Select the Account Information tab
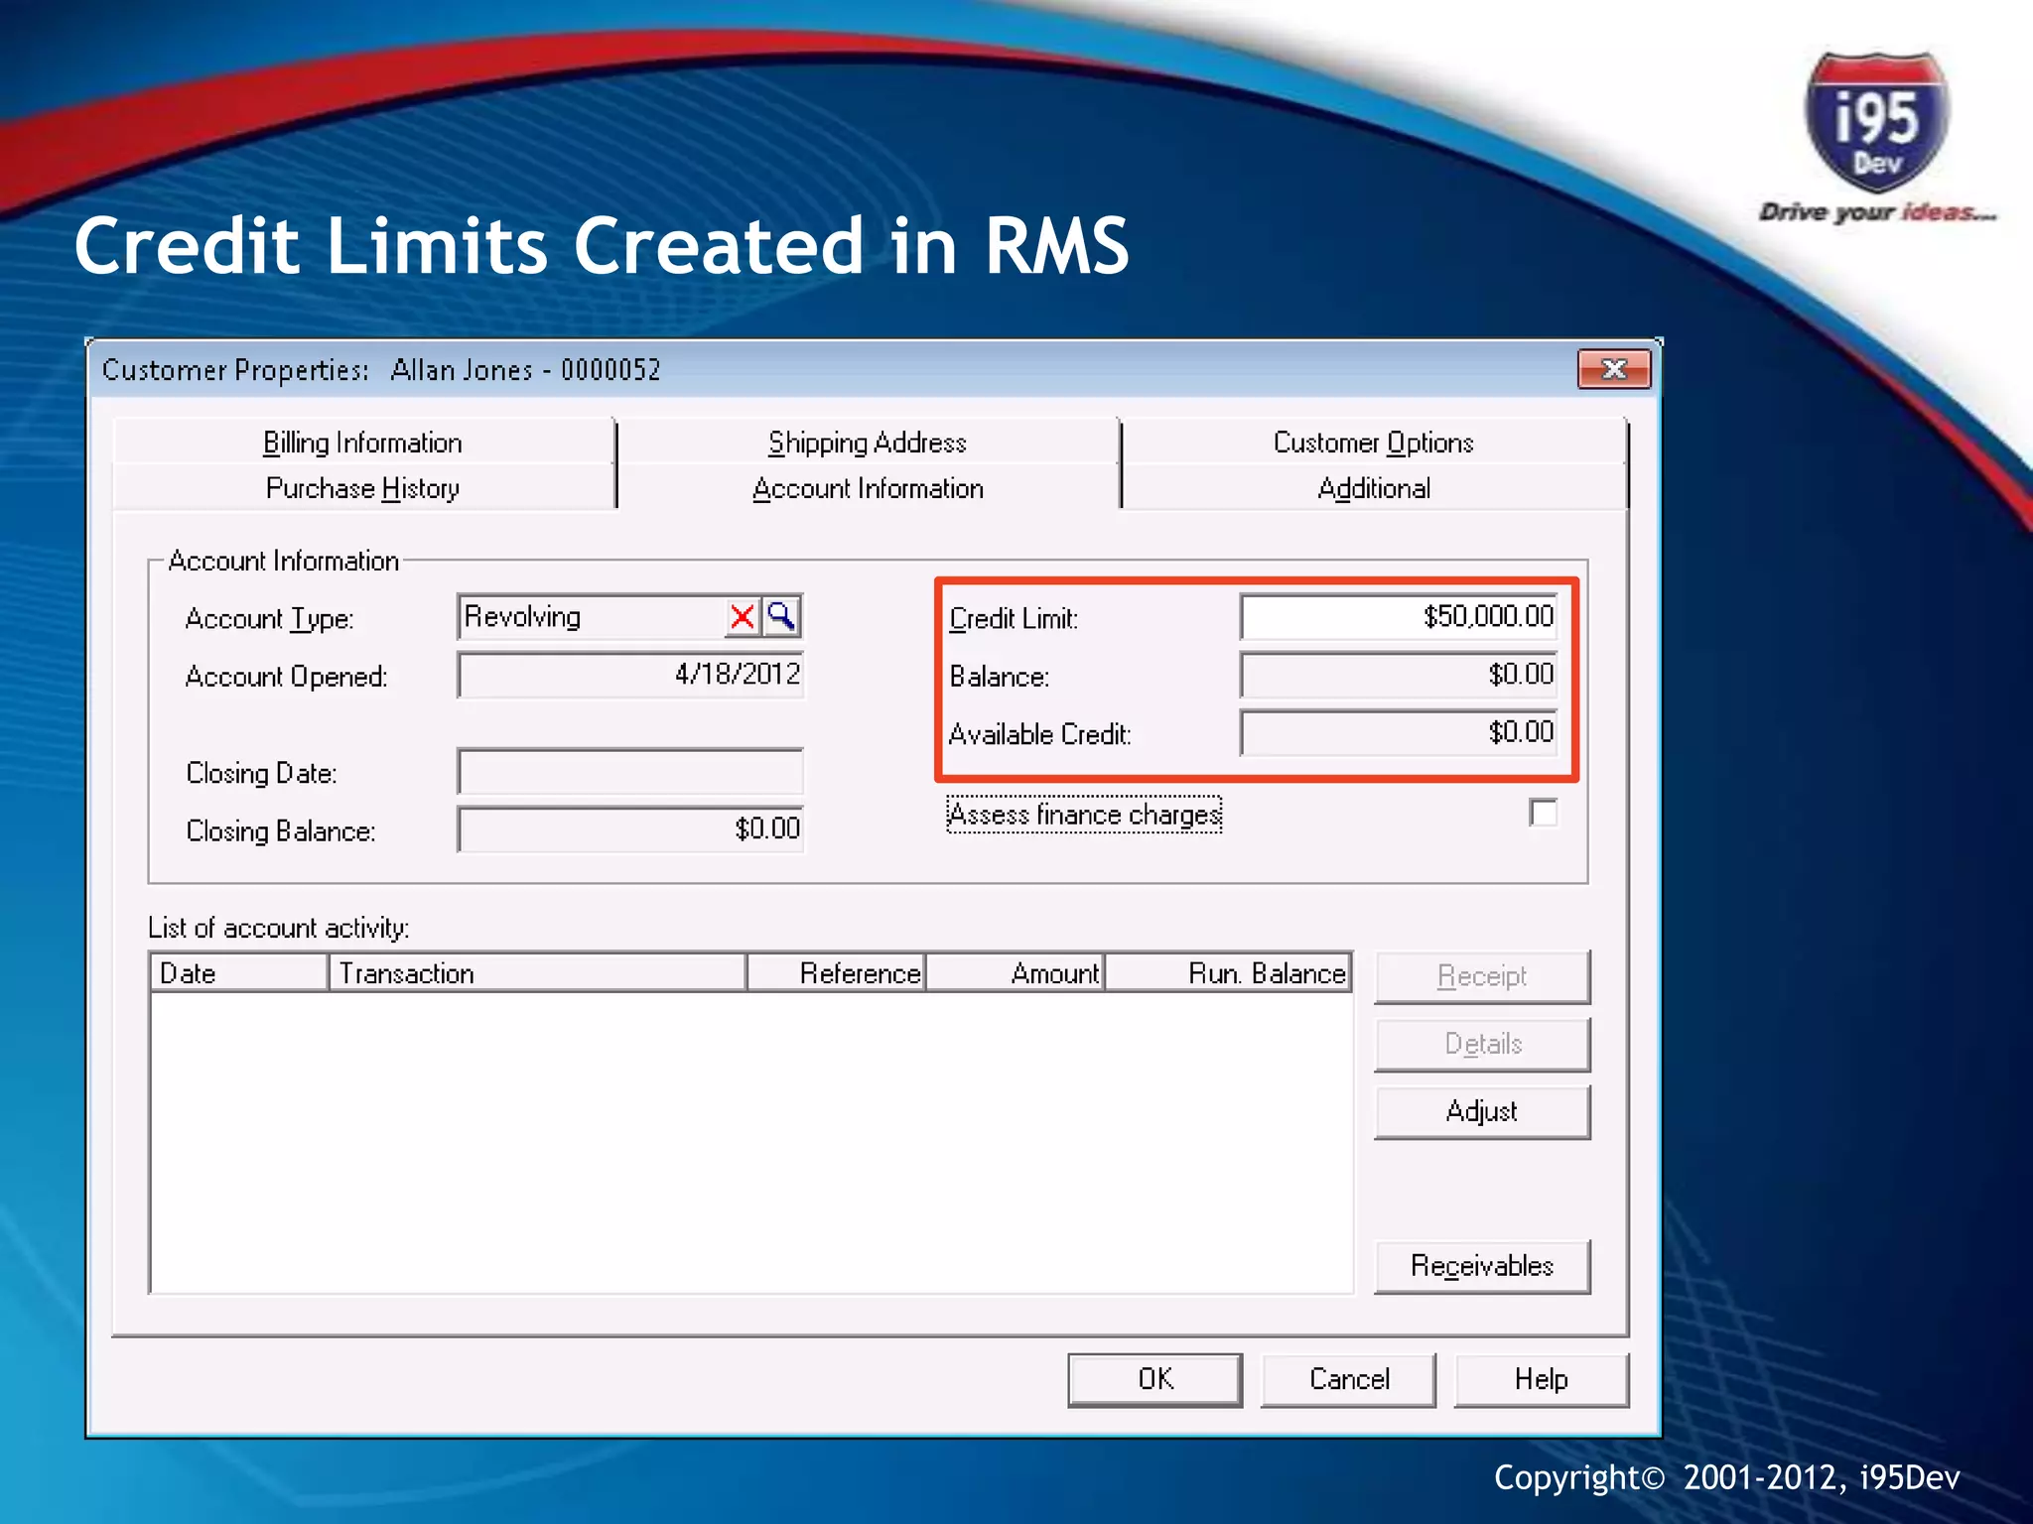Screen dimensions: 2033x1524 coord(868,488)
